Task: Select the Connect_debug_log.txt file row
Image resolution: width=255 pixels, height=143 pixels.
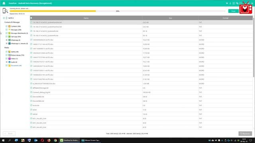Action: coord(141,92)
